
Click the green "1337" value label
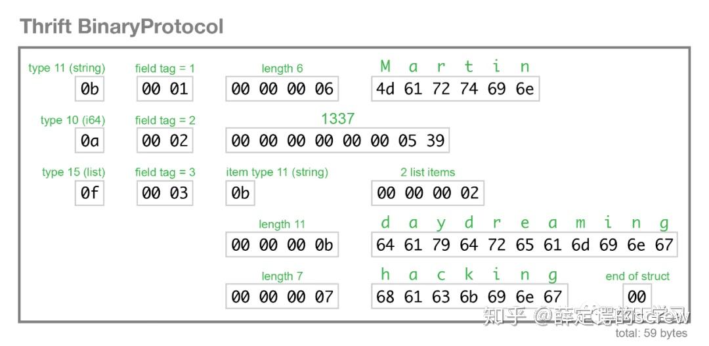coord(337,119)
